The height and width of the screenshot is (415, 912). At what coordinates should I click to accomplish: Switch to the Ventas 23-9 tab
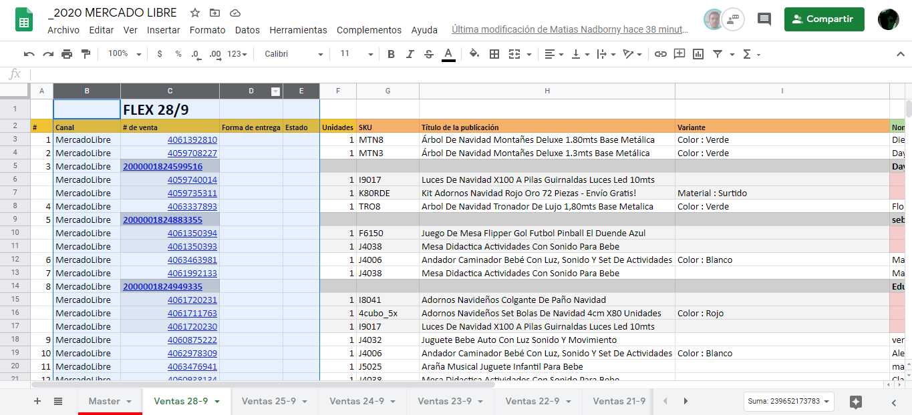(450, 401)
